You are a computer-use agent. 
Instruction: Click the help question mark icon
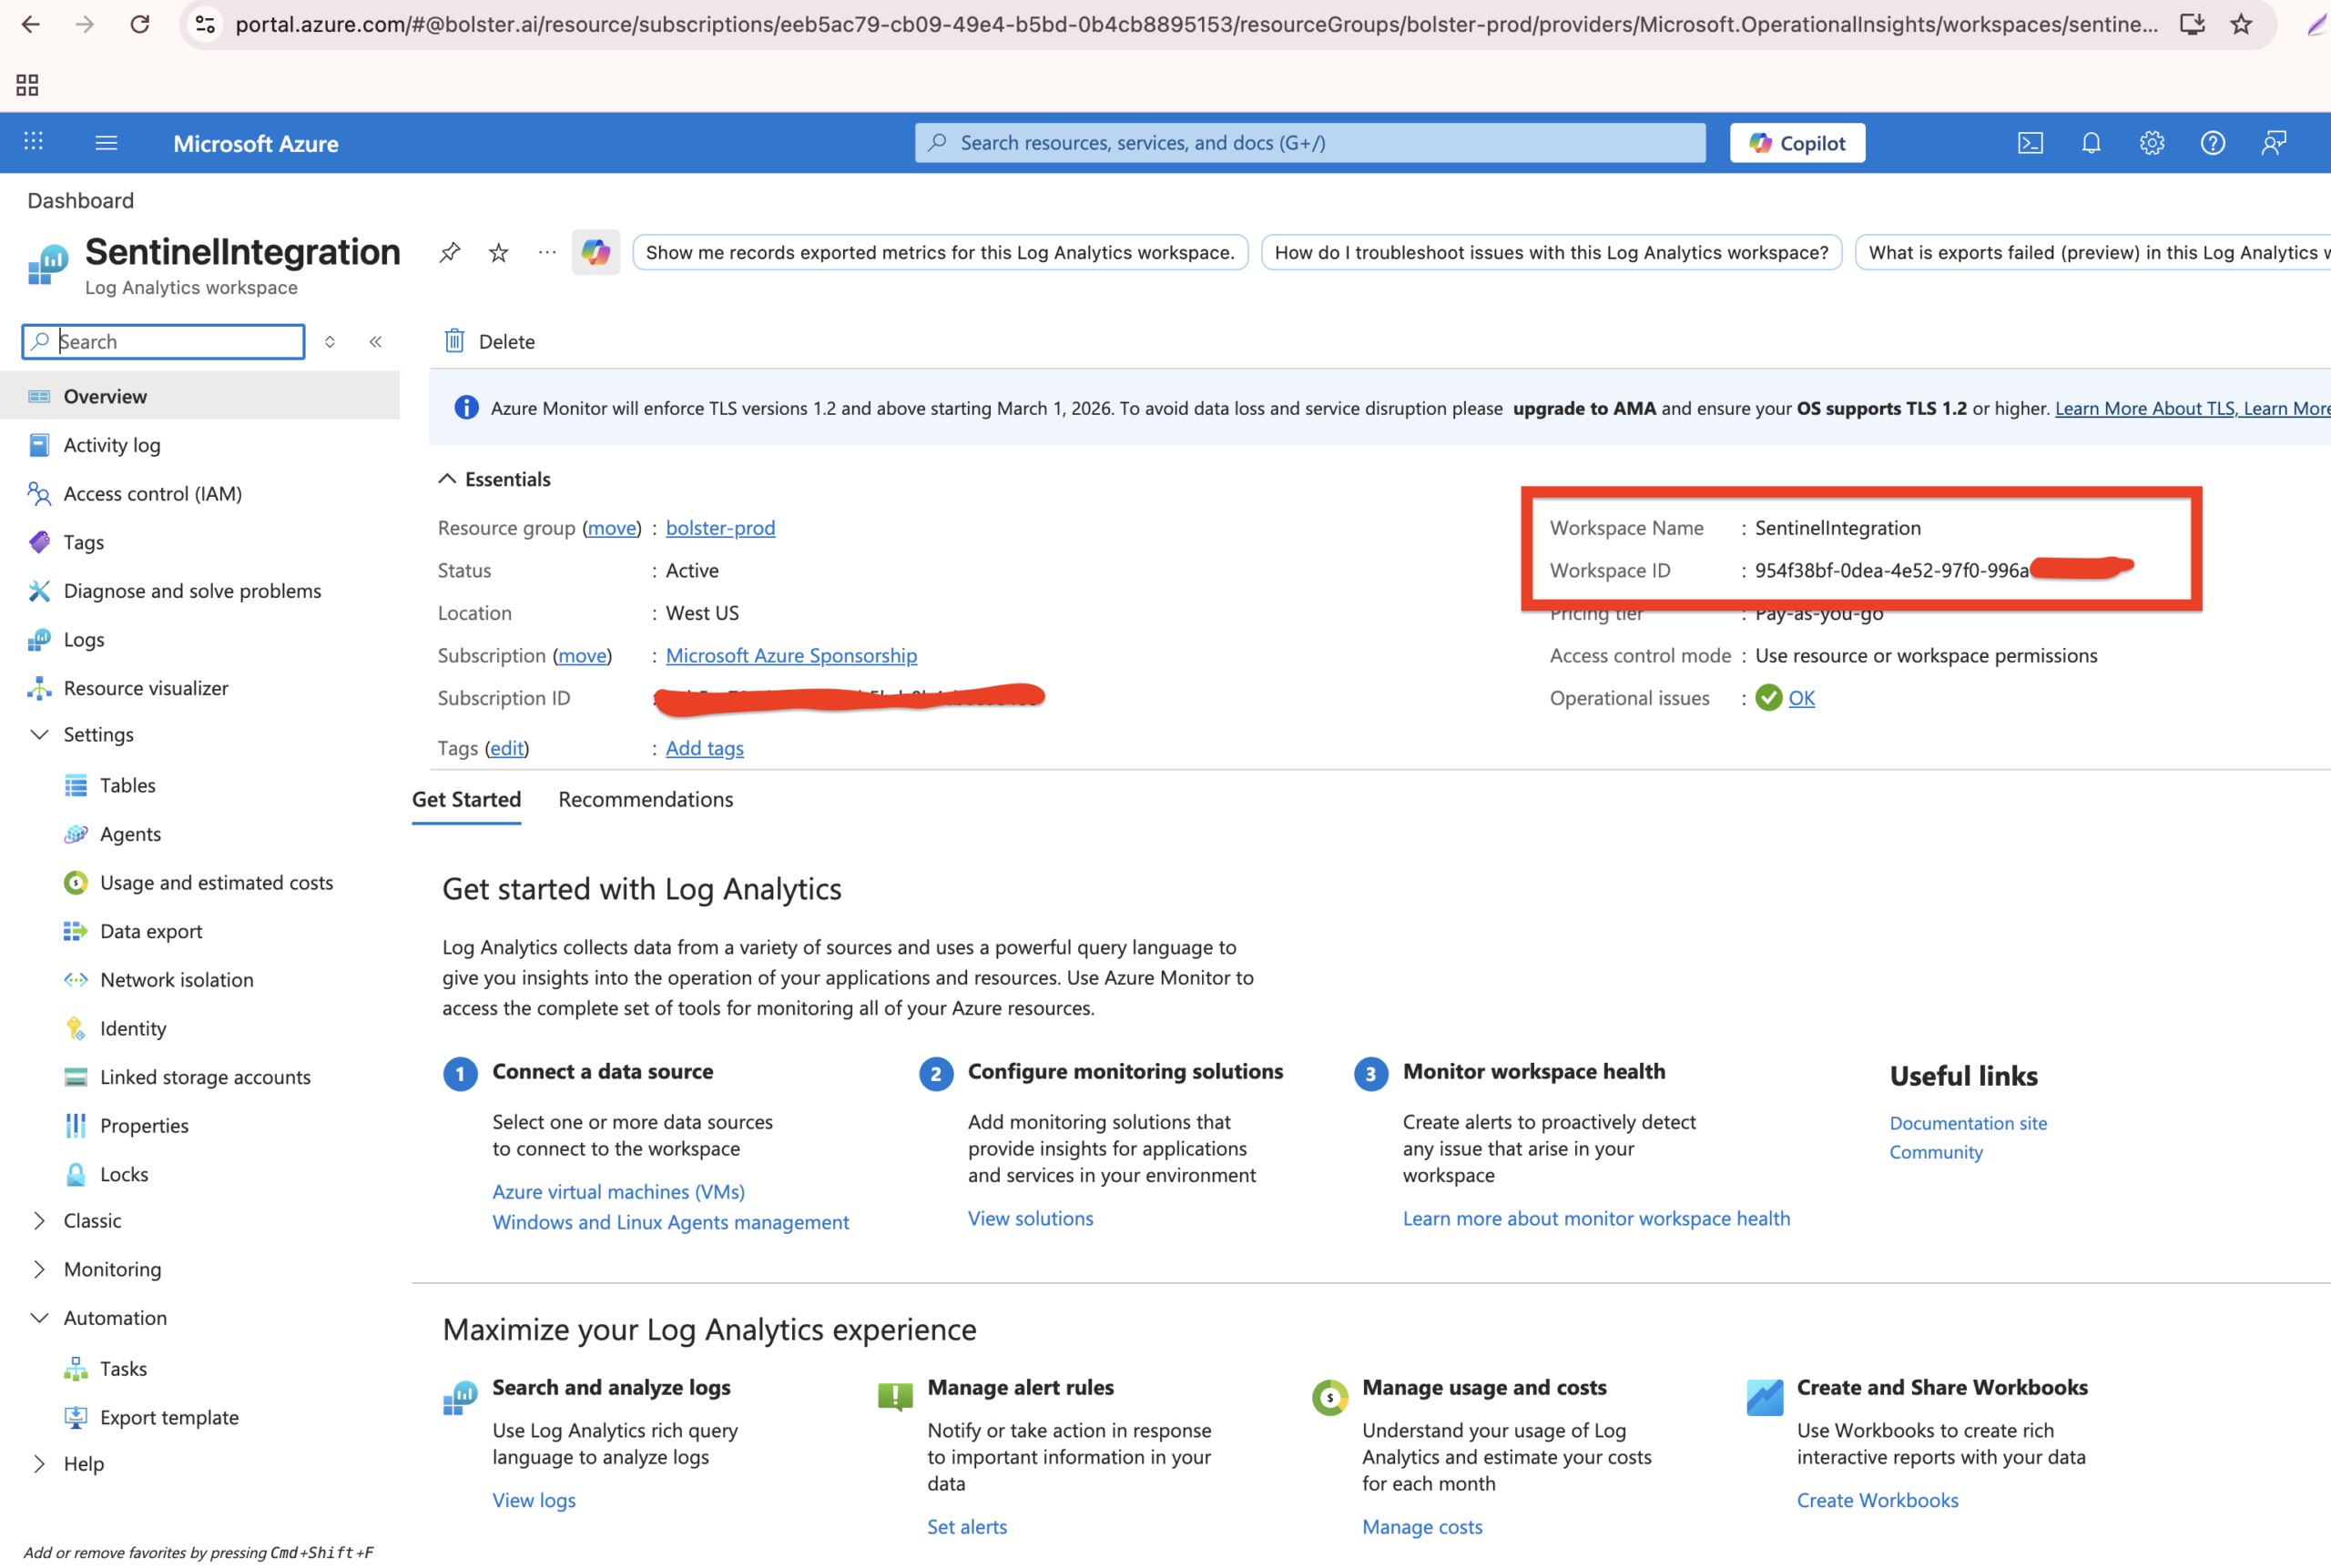pos(2213,143)
